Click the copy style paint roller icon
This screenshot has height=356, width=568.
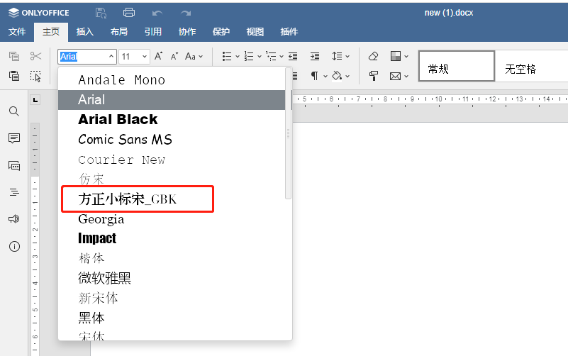(374, 76)
